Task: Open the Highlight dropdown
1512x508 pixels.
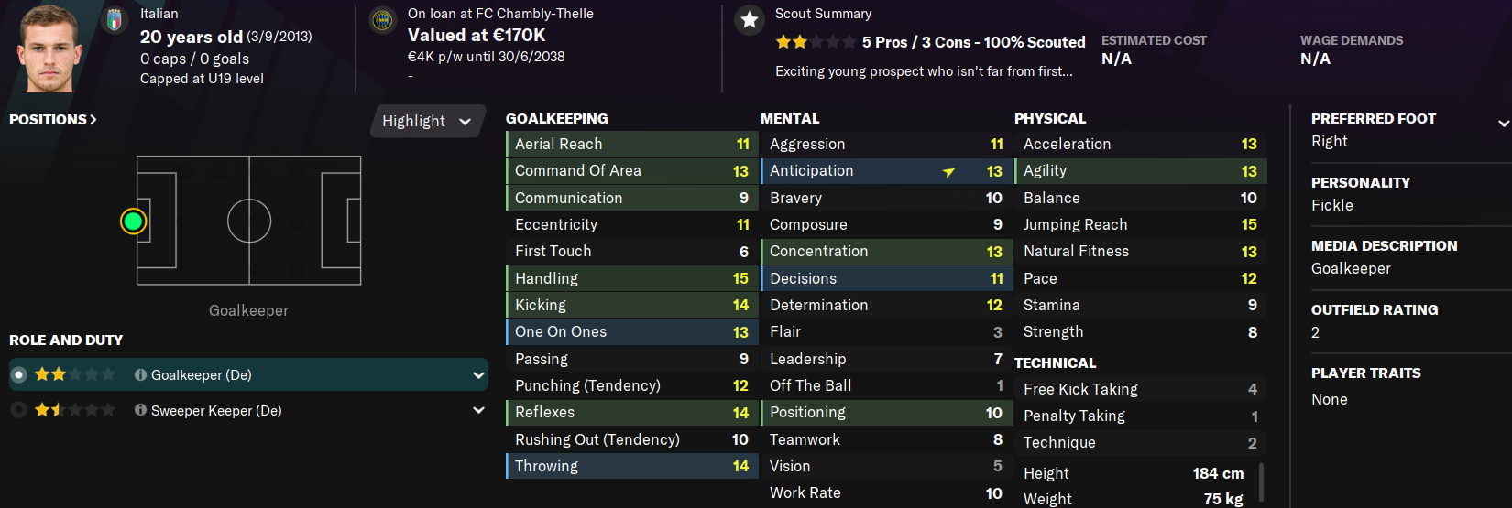Action: (426, 121)
